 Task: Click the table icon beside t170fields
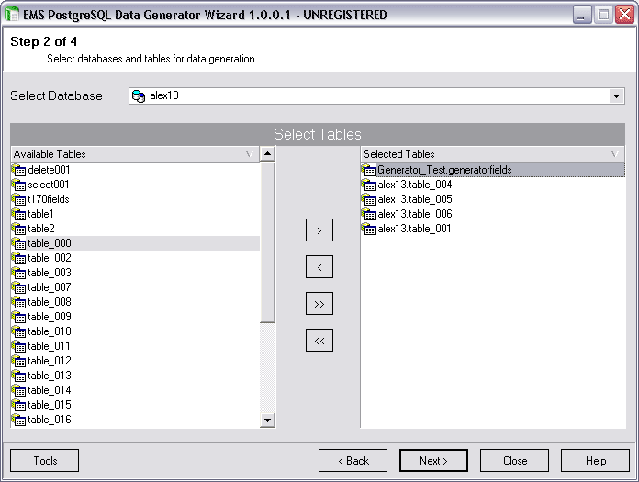18,199
